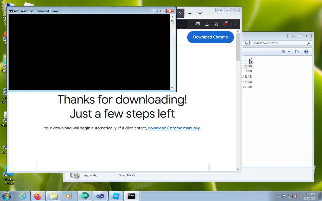This screenshot has height=201, width=322.
Task: Expand the Firefox list-all-tabs chevron
Action: pos(200,13)
